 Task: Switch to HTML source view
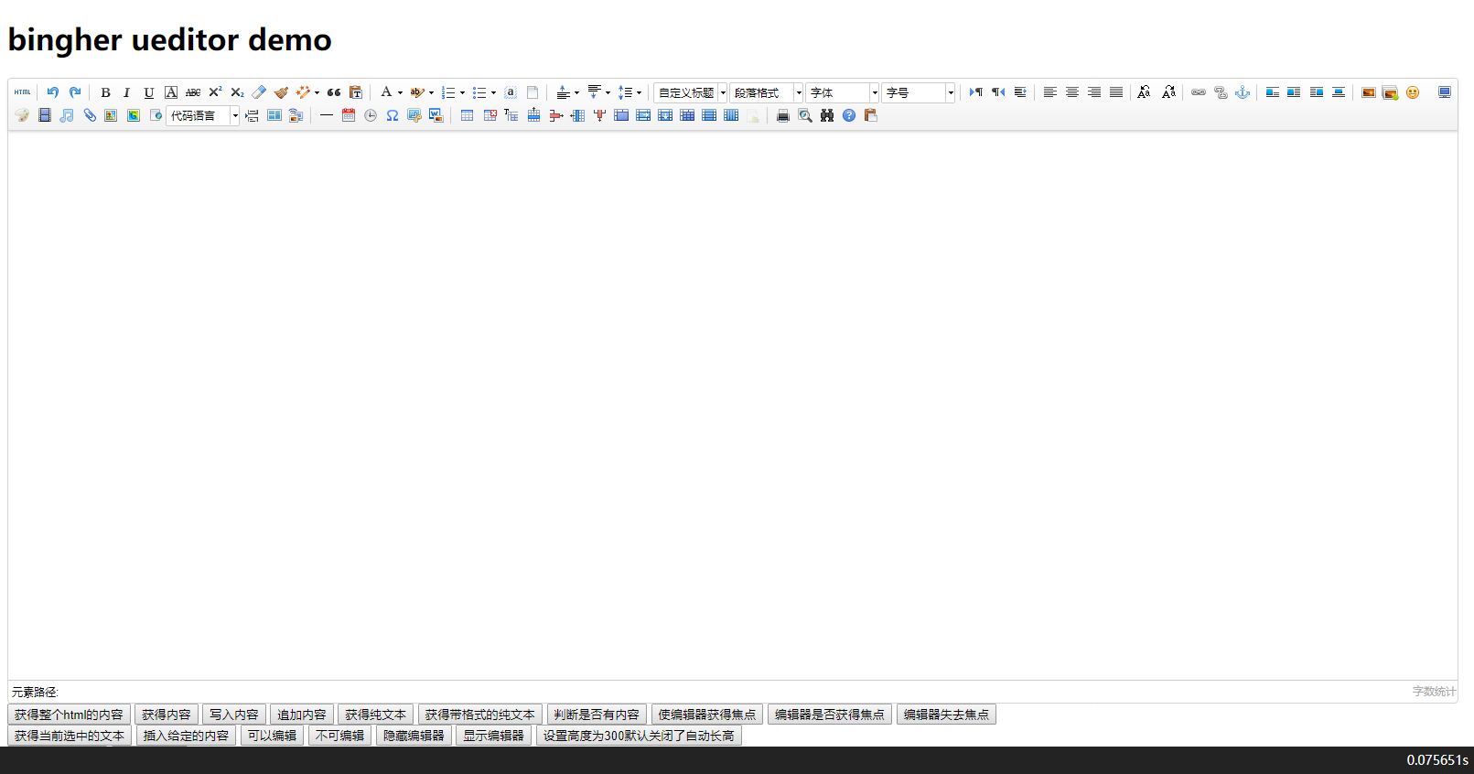(23, 92)
